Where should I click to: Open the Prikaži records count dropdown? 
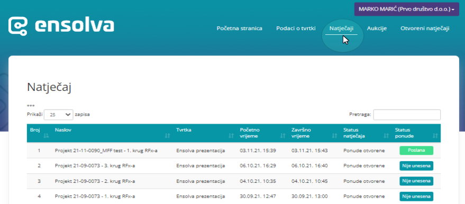[x=58, y=115]
